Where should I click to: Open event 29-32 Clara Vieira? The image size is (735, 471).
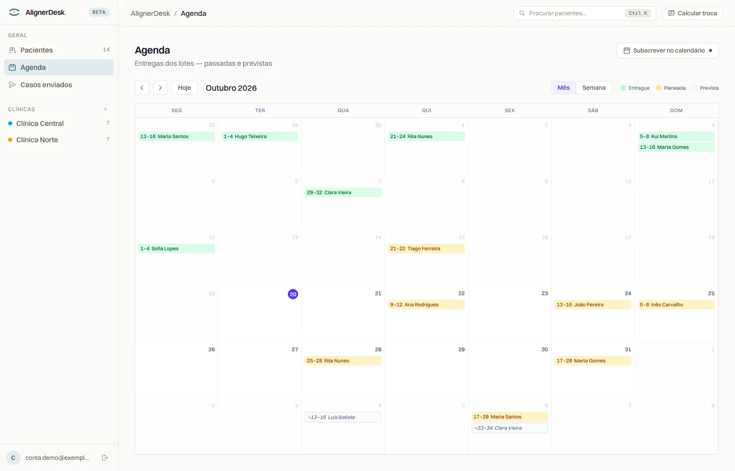tap(343, 193)
